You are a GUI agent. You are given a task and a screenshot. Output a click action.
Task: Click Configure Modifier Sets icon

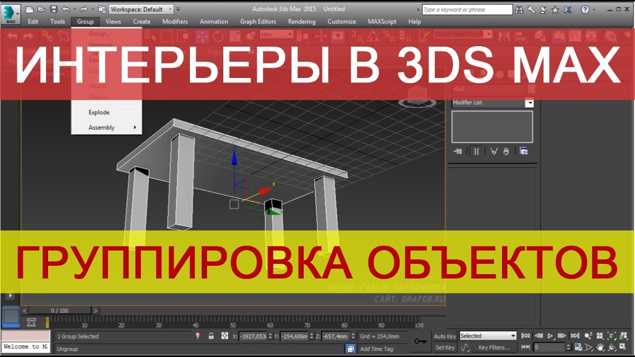[x=524, y=151]
